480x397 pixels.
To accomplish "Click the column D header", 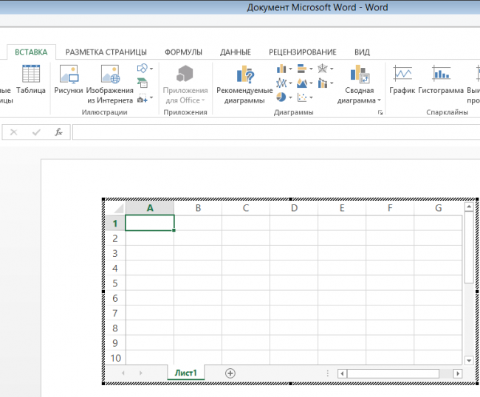I will click(294, 208).
